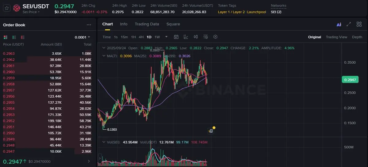Open technical indicators chart icon
The height and width of the screenshot is (167, 368).
[x=186, y=37]
